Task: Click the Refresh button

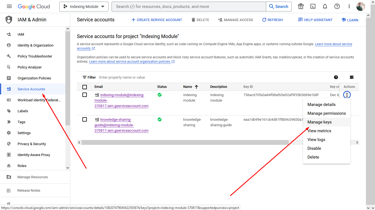Action: [272, 20]
